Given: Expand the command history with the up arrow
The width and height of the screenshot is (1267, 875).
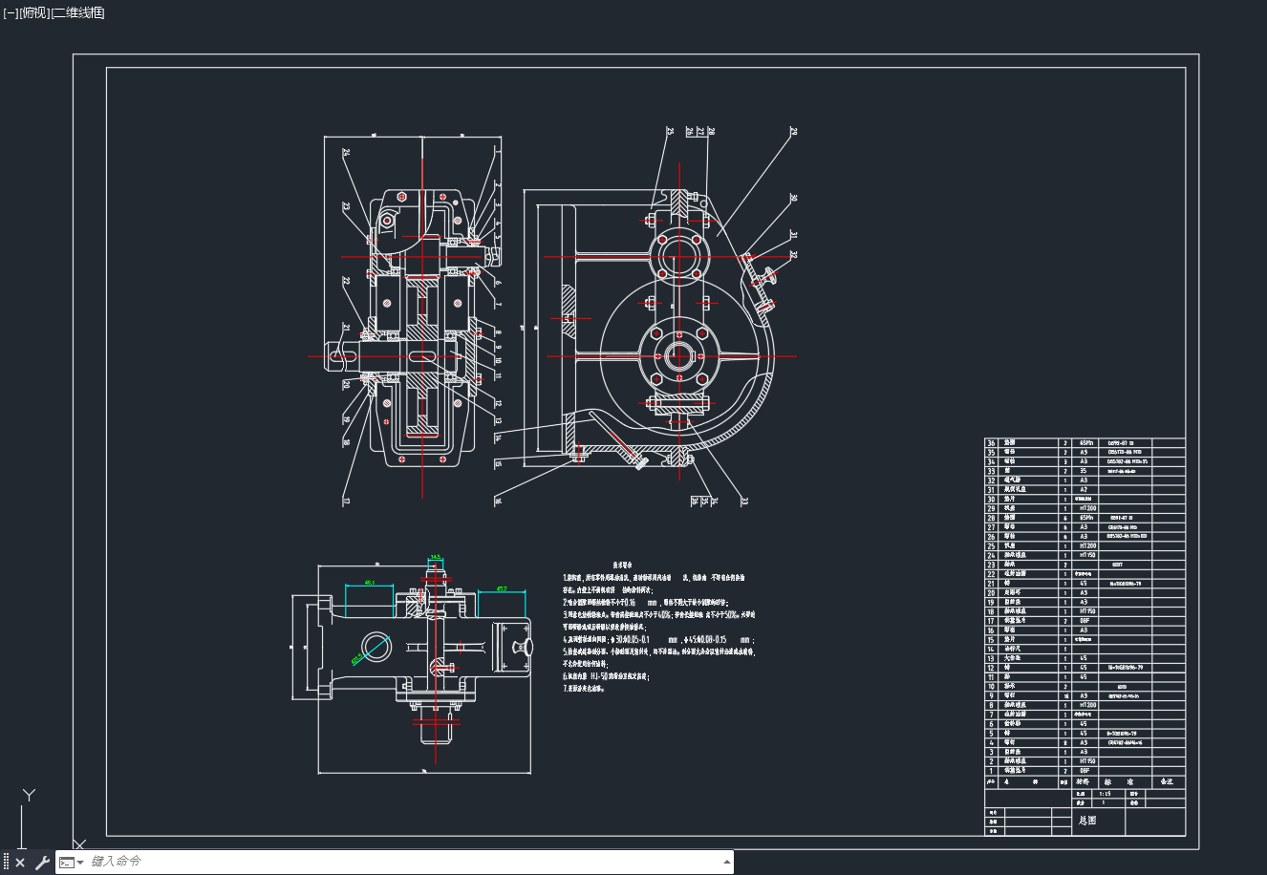Looking at the screenshot, I should click(x=727, y=862).
